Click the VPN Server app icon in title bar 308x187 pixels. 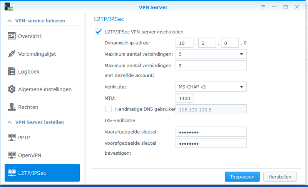point(7,7)
